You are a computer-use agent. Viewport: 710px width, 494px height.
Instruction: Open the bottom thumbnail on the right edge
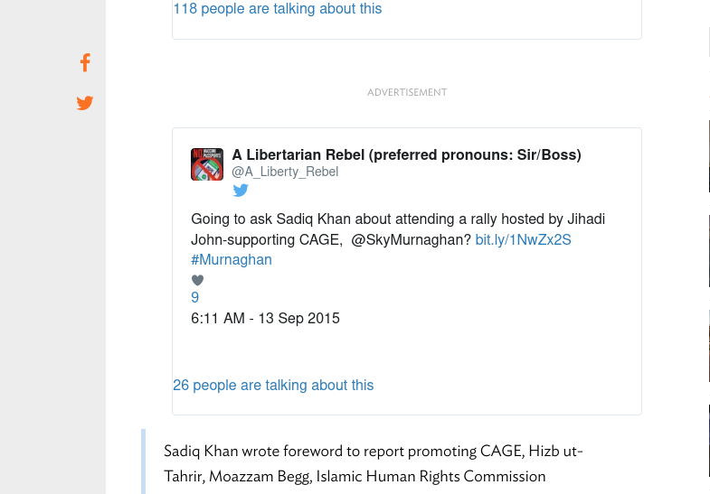coord(708,443)
